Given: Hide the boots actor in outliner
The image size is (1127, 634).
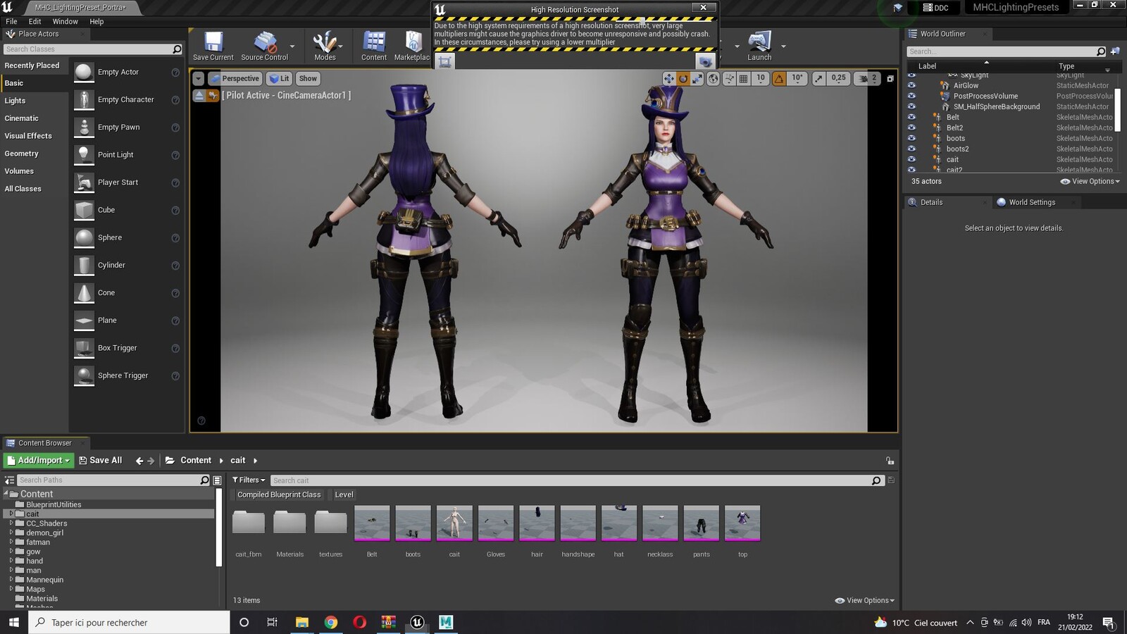Looking at the screenshot, I should click(x=911, y=138).
